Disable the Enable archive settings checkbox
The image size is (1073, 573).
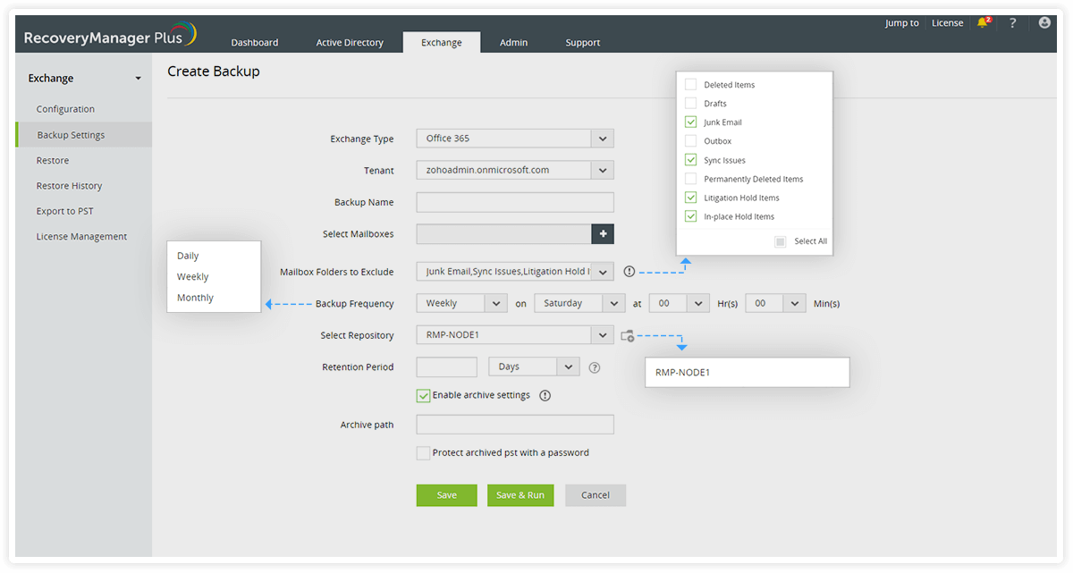coord(424,395)
